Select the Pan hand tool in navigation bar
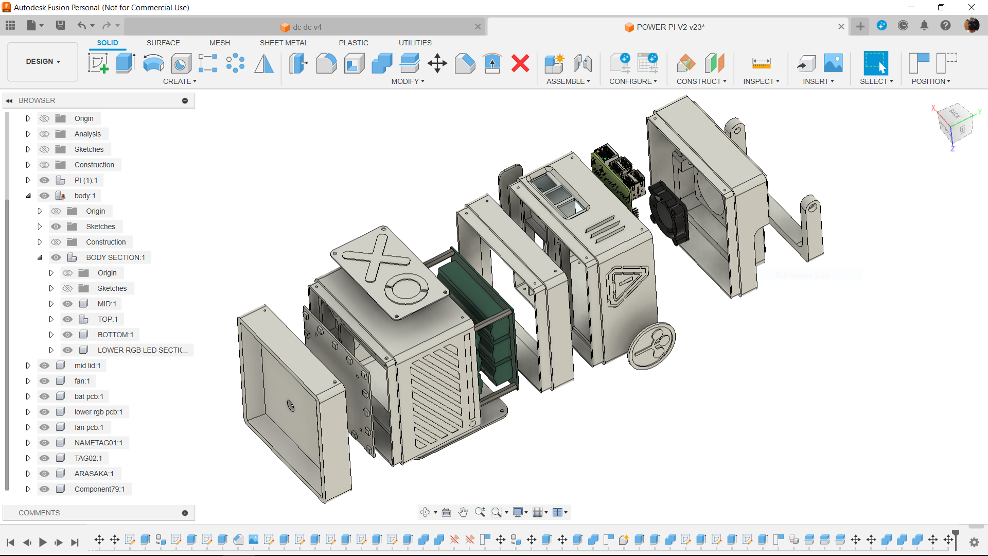The image size is (988, 556). [x=463, y=512]
